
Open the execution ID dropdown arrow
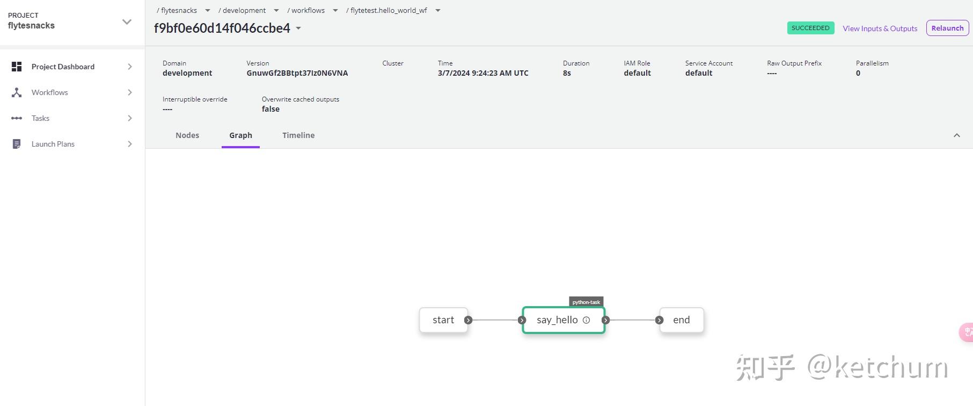pyautogui.click(x=298, y=28)
